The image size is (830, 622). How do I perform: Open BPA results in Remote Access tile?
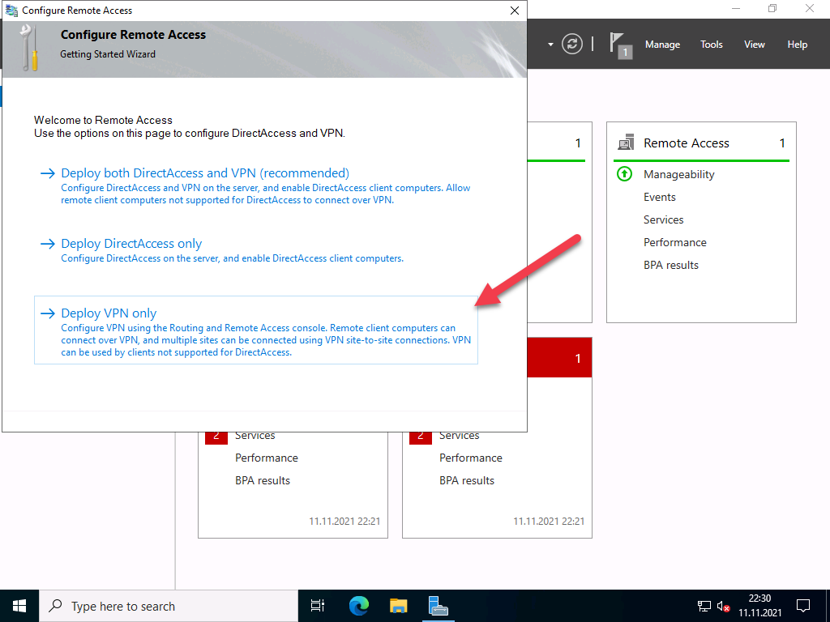[670, 266]
